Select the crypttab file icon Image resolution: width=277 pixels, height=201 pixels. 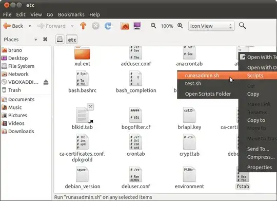(x=189, y=142)
